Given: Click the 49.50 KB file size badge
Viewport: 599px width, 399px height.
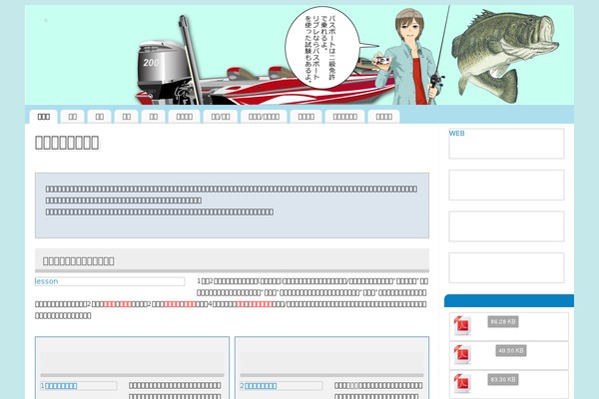Looking at the screenshot, I should pos(511,350).
